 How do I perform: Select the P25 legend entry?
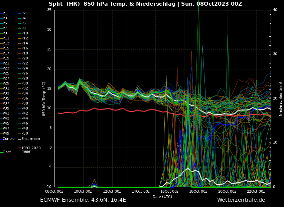pyautogui.click(x=6, y=73)
